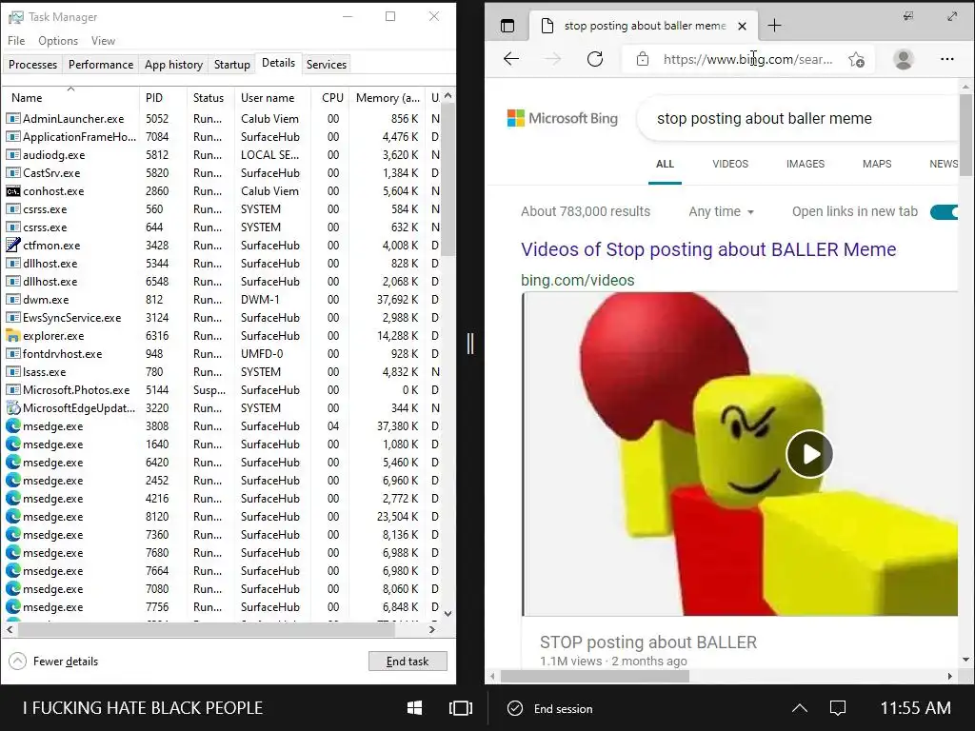Click the MicrosoftEdgeUpdate process icon
The image size is (975, 731).
12,407
